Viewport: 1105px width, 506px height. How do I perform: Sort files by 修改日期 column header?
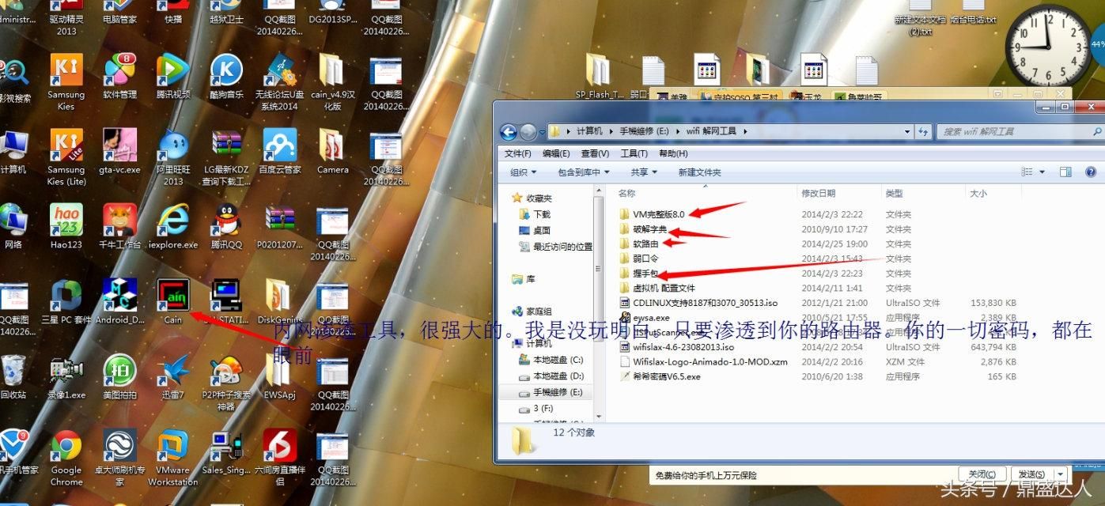point(839,193)
